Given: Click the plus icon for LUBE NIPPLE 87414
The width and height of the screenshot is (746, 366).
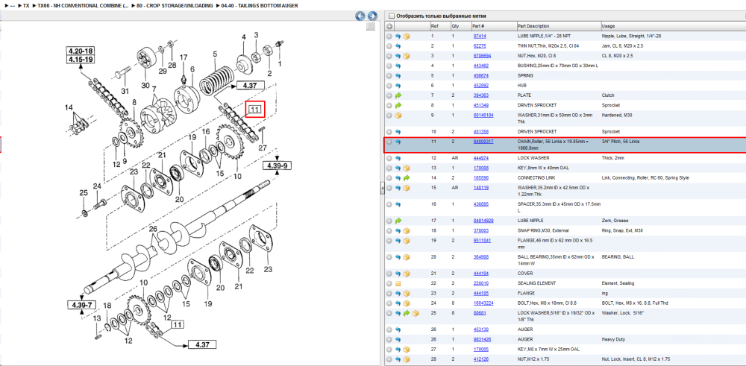Looking at the screenshot, I should 389,36.
